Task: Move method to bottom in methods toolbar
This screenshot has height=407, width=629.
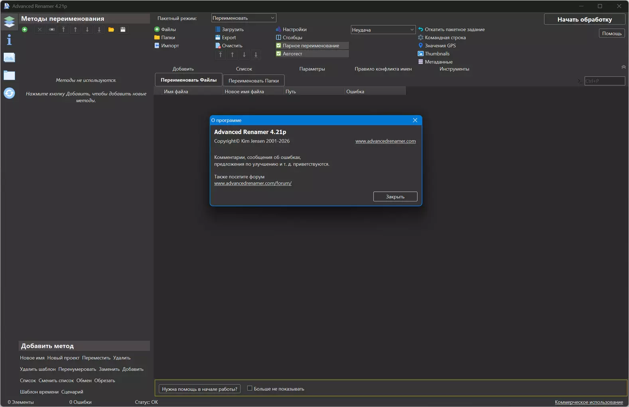Action: [99, 30]
